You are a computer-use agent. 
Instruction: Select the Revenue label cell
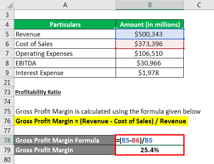65,34
